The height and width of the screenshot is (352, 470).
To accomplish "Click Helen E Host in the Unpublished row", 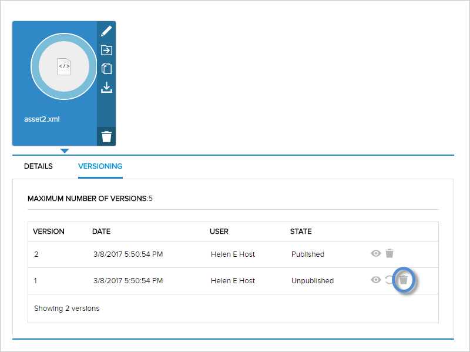I will 233,281.
